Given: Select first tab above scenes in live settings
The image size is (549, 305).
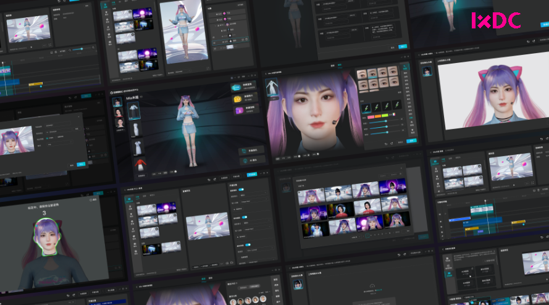Looking at the screenshot, I should [137, 198].
